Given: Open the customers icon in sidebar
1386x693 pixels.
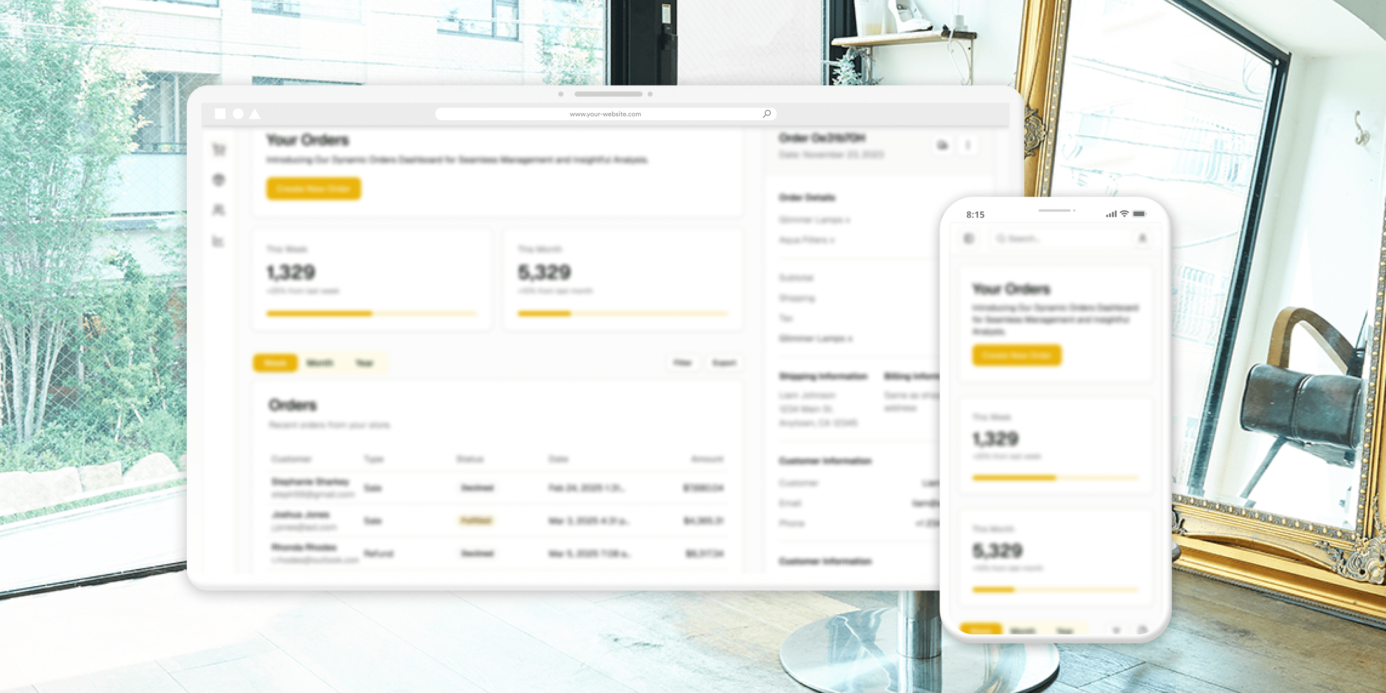Looking at the screenshot, I should pyautogui.click(x=218, y=210).
